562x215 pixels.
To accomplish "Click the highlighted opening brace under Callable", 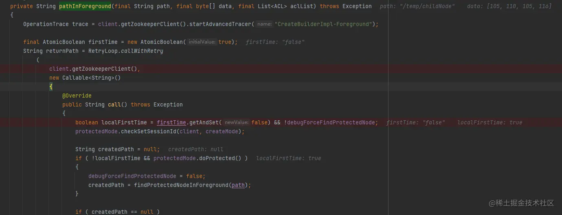I will point(51,87).
